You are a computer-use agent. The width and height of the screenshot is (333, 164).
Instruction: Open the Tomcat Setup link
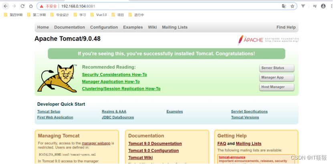pyautogui.click(x=48, y=111)
